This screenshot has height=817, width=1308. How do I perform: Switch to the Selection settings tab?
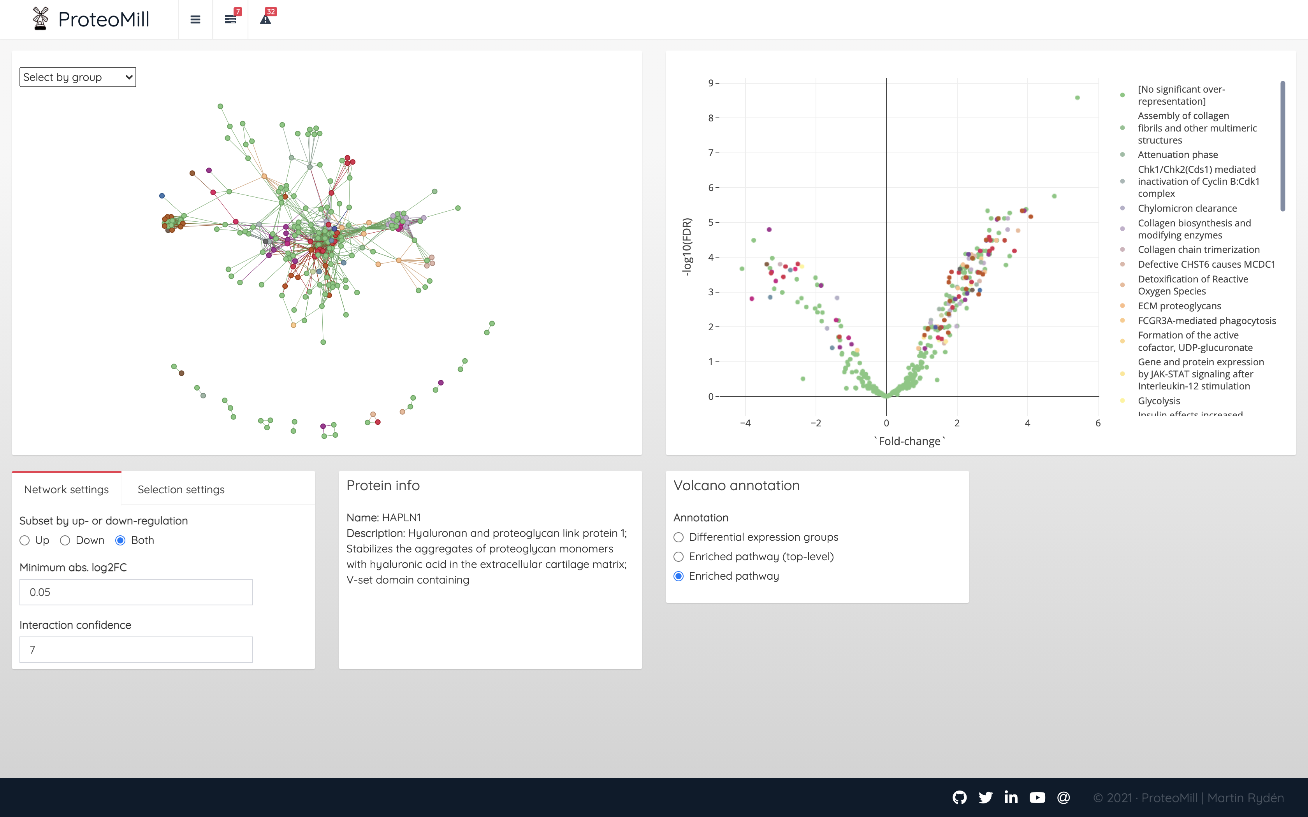tap(181, 489)
